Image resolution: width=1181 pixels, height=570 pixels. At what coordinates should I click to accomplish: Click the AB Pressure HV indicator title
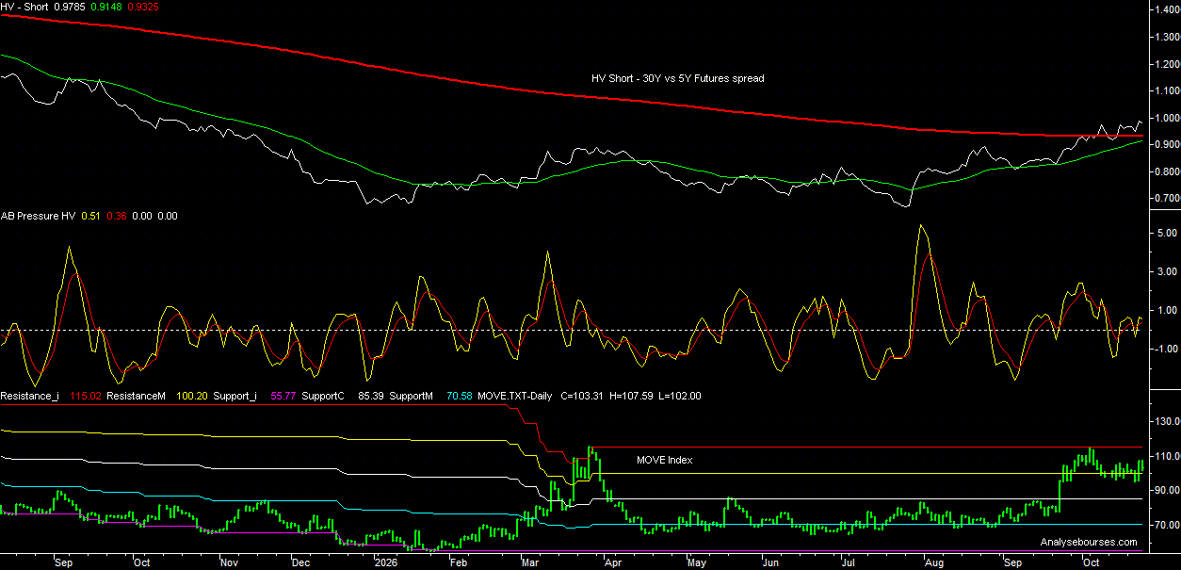[38, 216]
